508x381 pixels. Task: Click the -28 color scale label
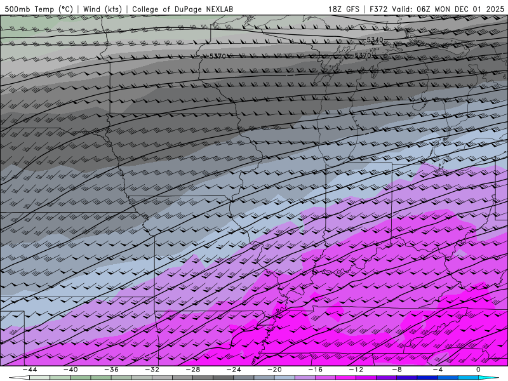193,370
